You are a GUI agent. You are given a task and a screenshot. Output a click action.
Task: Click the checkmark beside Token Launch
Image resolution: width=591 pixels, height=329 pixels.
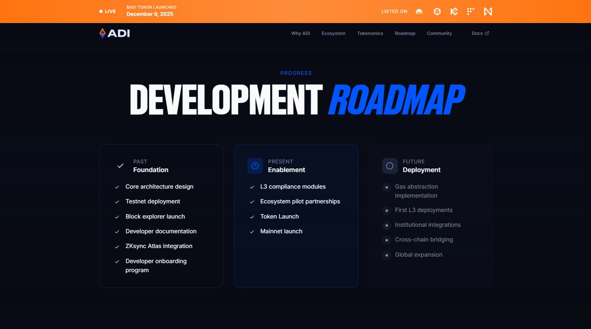252,217
